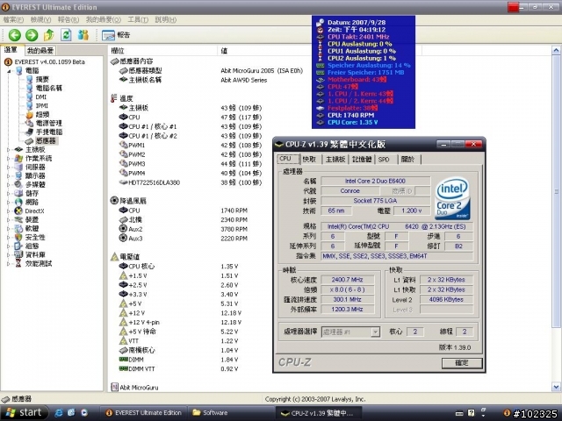Select the DirectX tree item
562x421 pixels.
[x=34, y=210]
